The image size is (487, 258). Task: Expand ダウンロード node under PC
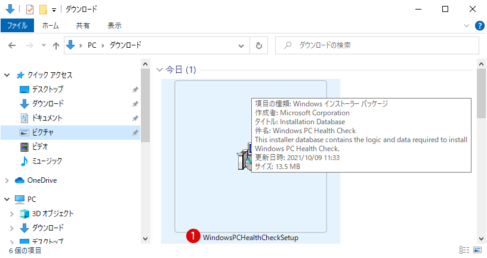(11, 228)
